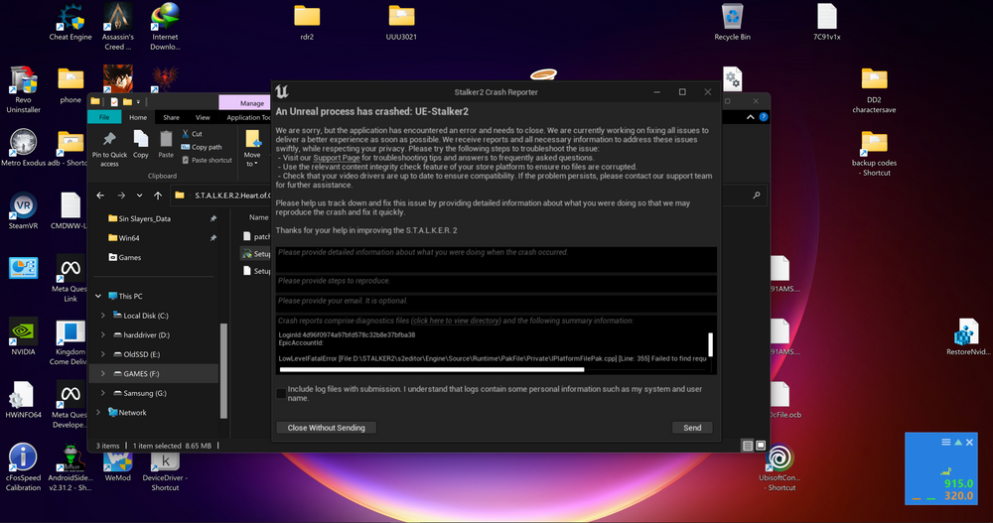
Task: Click Cut in the Explorer clipboard group
Action: point(192,134)
